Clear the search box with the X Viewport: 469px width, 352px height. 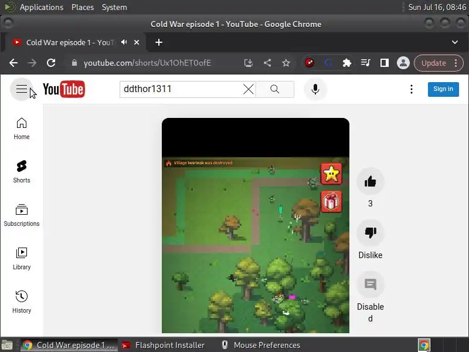click(249, 89)
